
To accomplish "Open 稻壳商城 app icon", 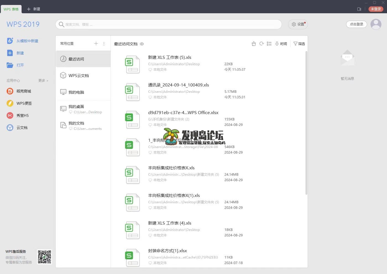I will click(10, 91).
